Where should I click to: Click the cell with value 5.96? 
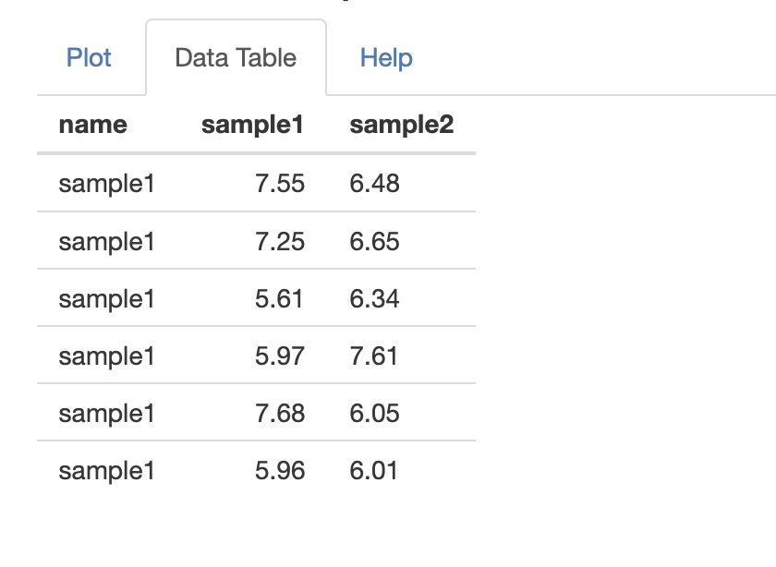pos(280,471)
